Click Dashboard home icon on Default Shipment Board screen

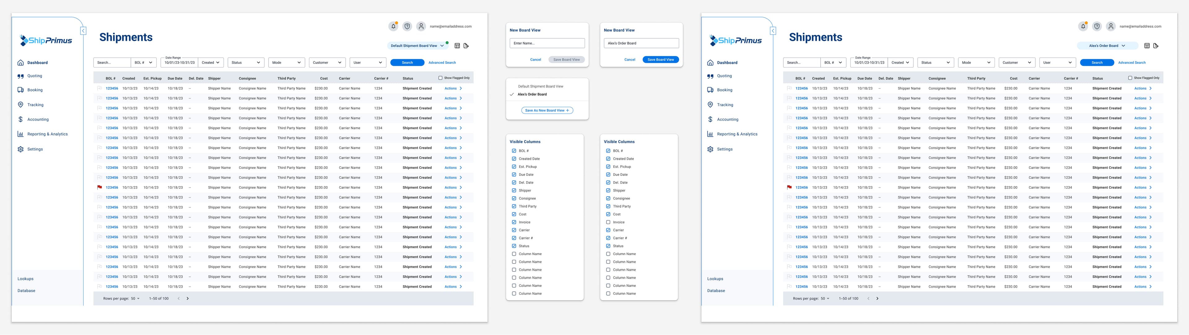[20, 62]
